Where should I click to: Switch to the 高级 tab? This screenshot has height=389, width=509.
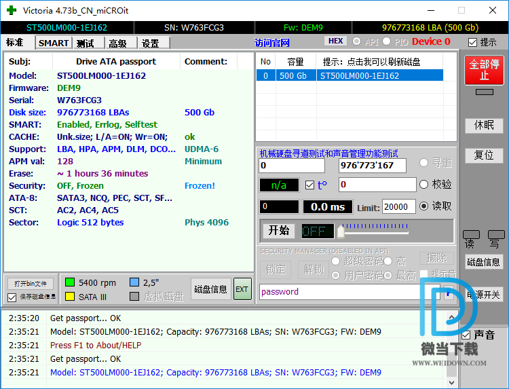click(x=121, y=43)
